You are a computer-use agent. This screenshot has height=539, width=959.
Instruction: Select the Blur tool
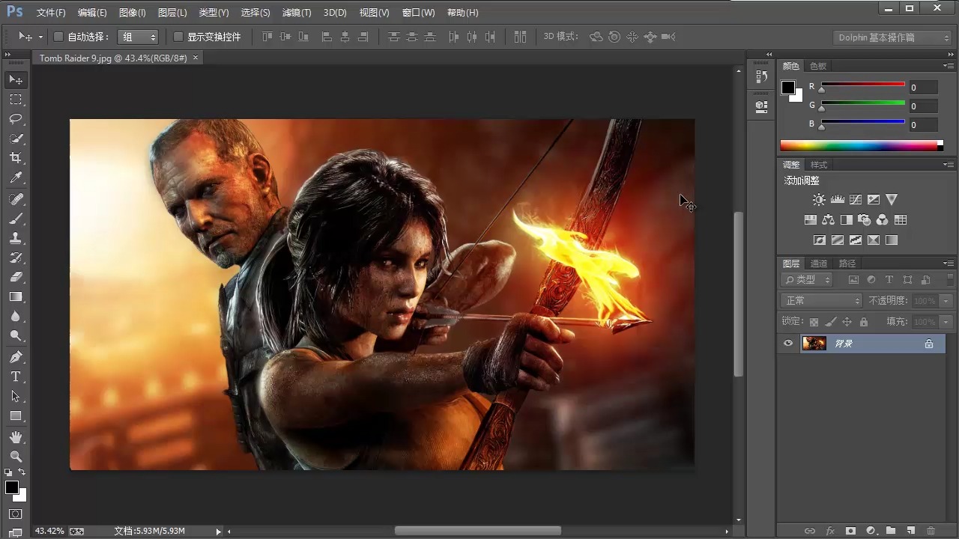pos(16,316)
